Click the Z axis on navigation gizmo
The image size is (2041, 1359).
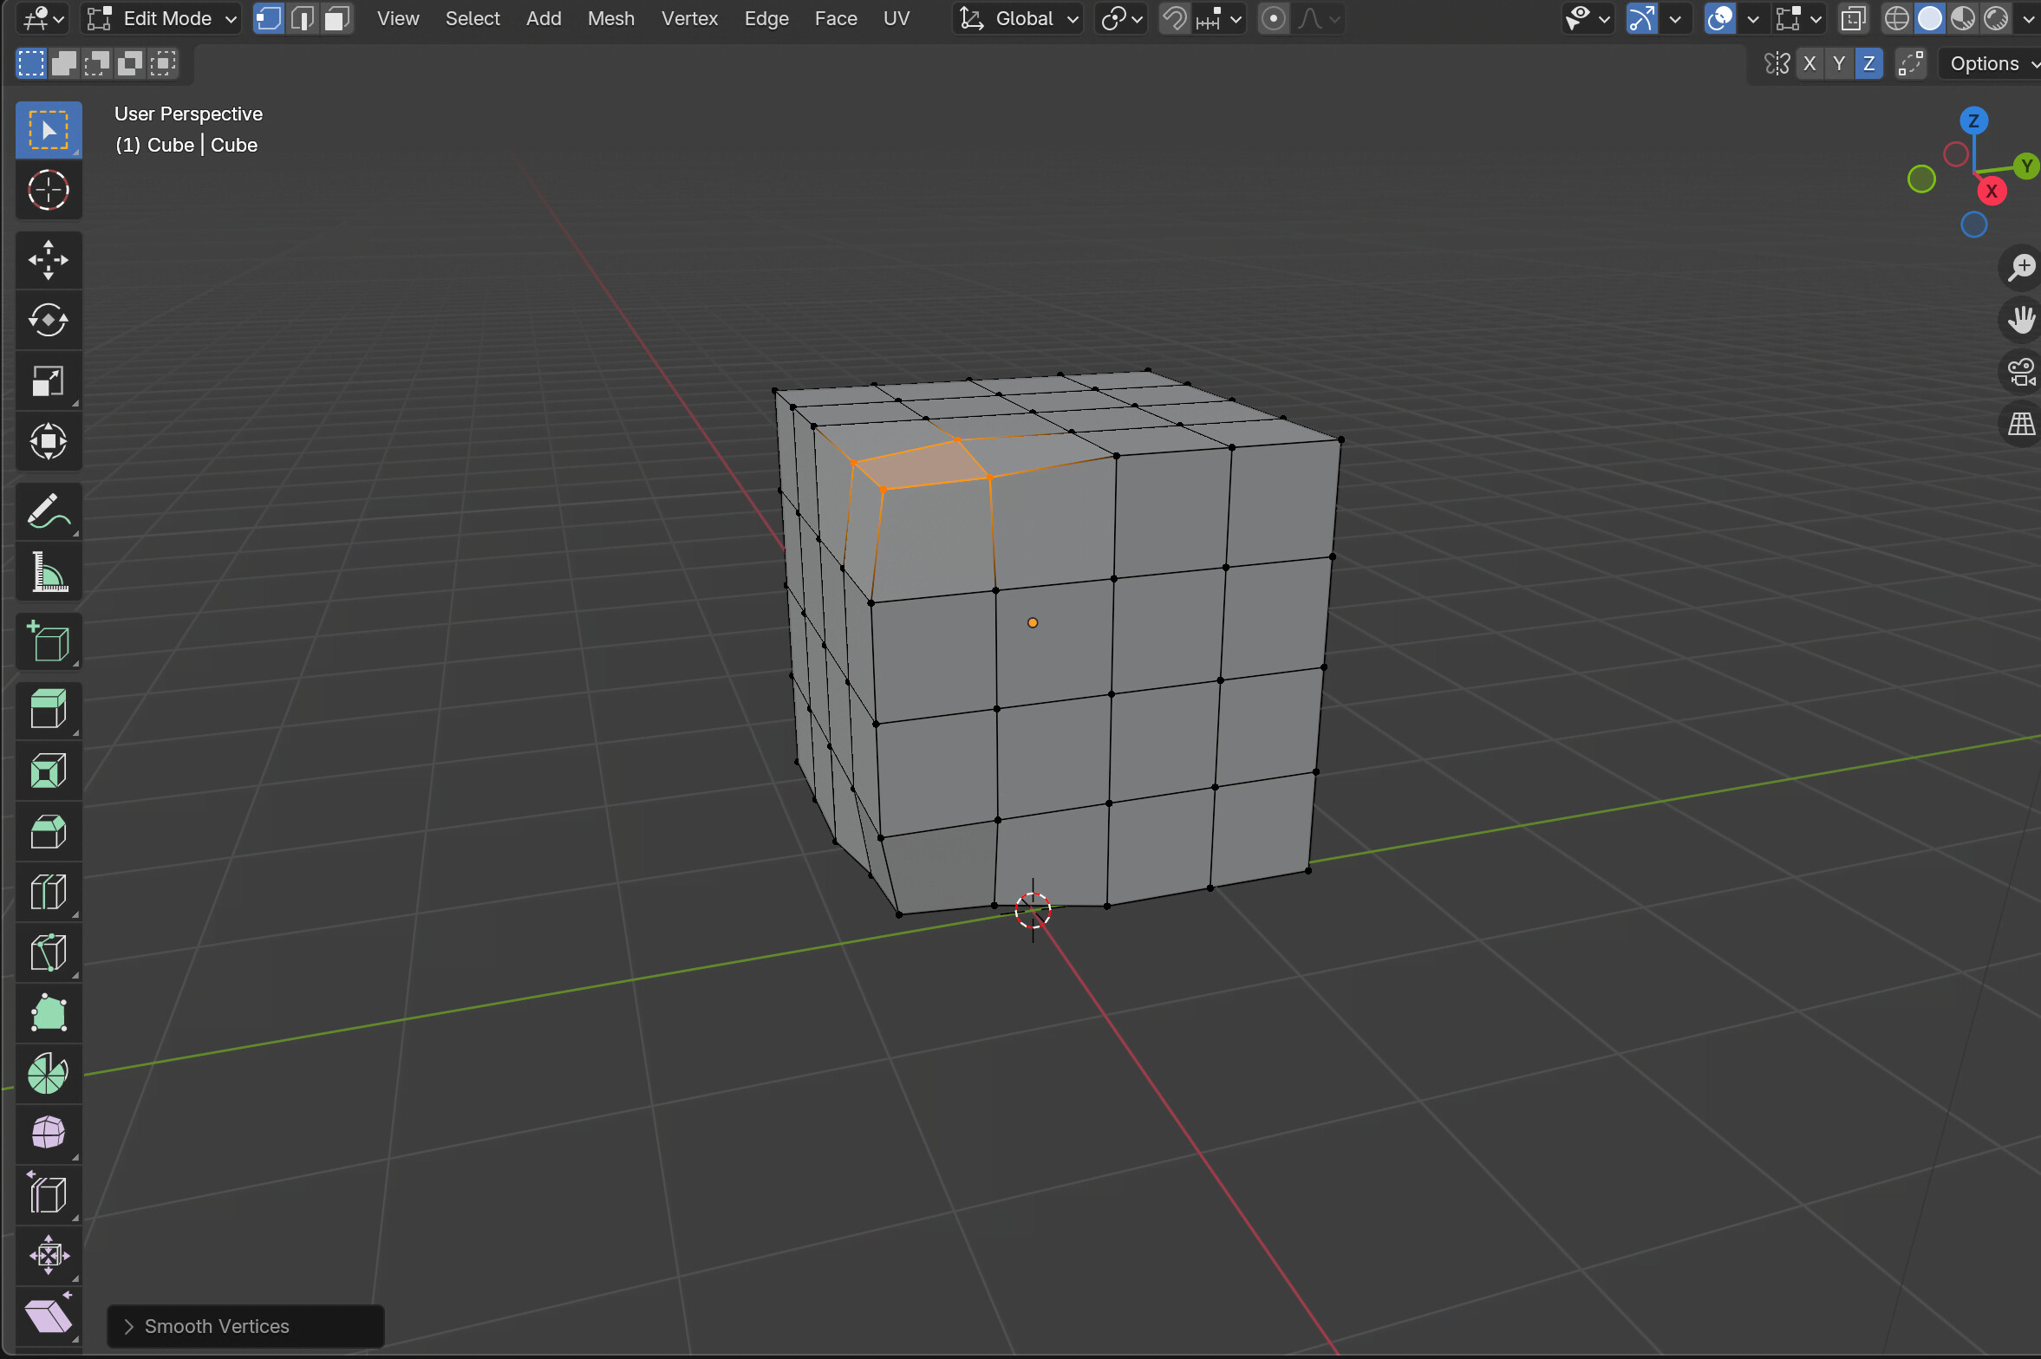pos(1974,120)
